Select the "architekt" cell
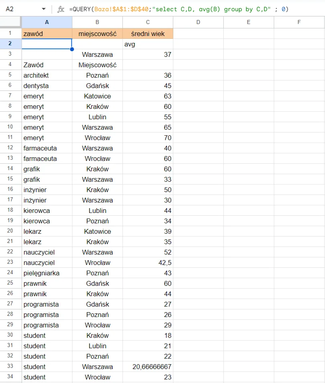 47,75
